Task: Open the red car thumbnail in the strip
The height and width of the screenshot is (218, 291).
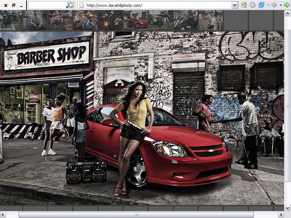Action: (135, 20)
